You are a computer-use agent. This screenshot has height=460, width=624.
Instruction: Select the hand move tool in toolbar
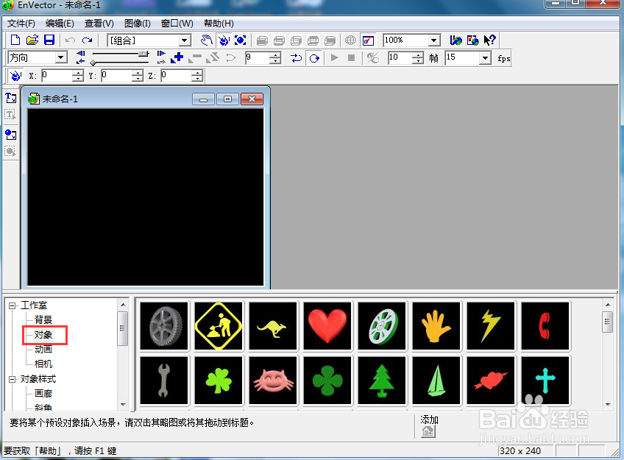(206, 40)
